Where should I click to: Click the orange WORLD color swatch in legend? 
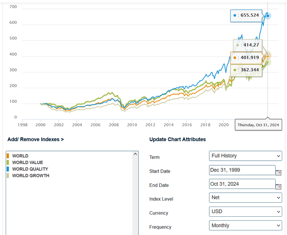[x=9, y=156]
